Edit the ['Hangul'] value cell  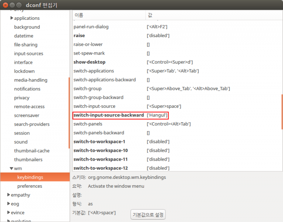coord(157,115)
